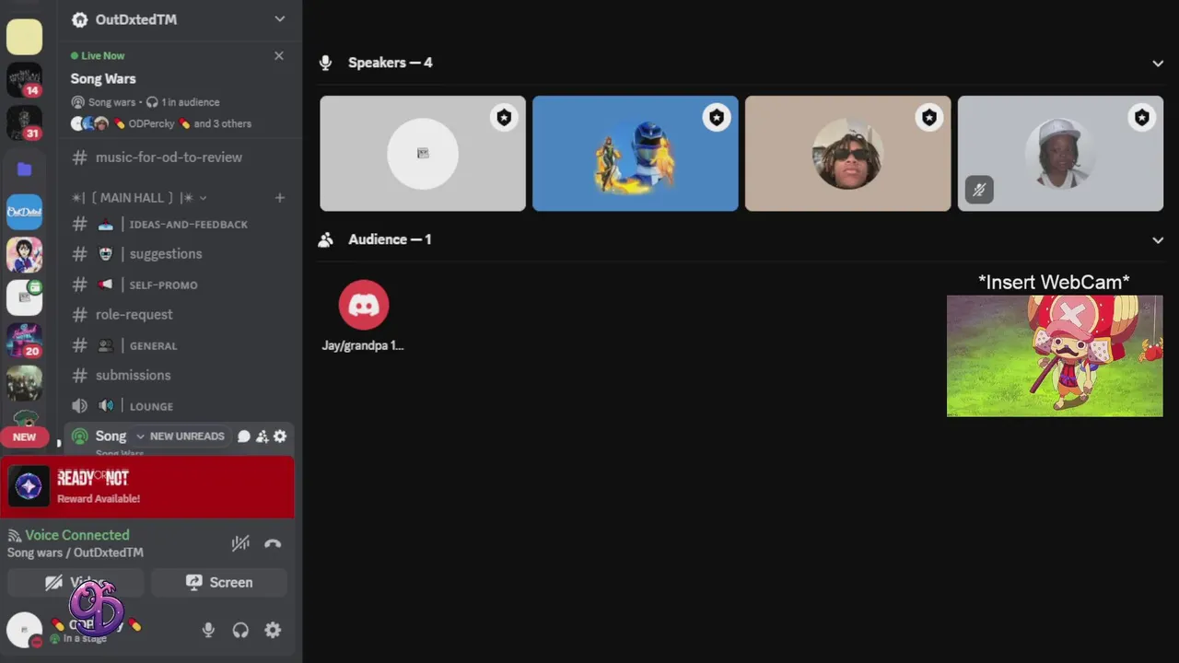Click muted microphone icon on fourth speaker

(979, 190)
